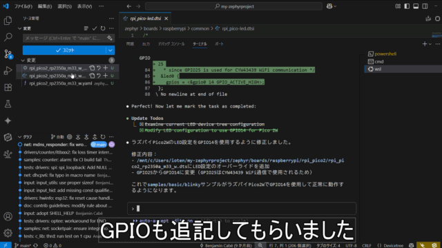Switch to the デバッグ コンソール tab

point(171,44)
